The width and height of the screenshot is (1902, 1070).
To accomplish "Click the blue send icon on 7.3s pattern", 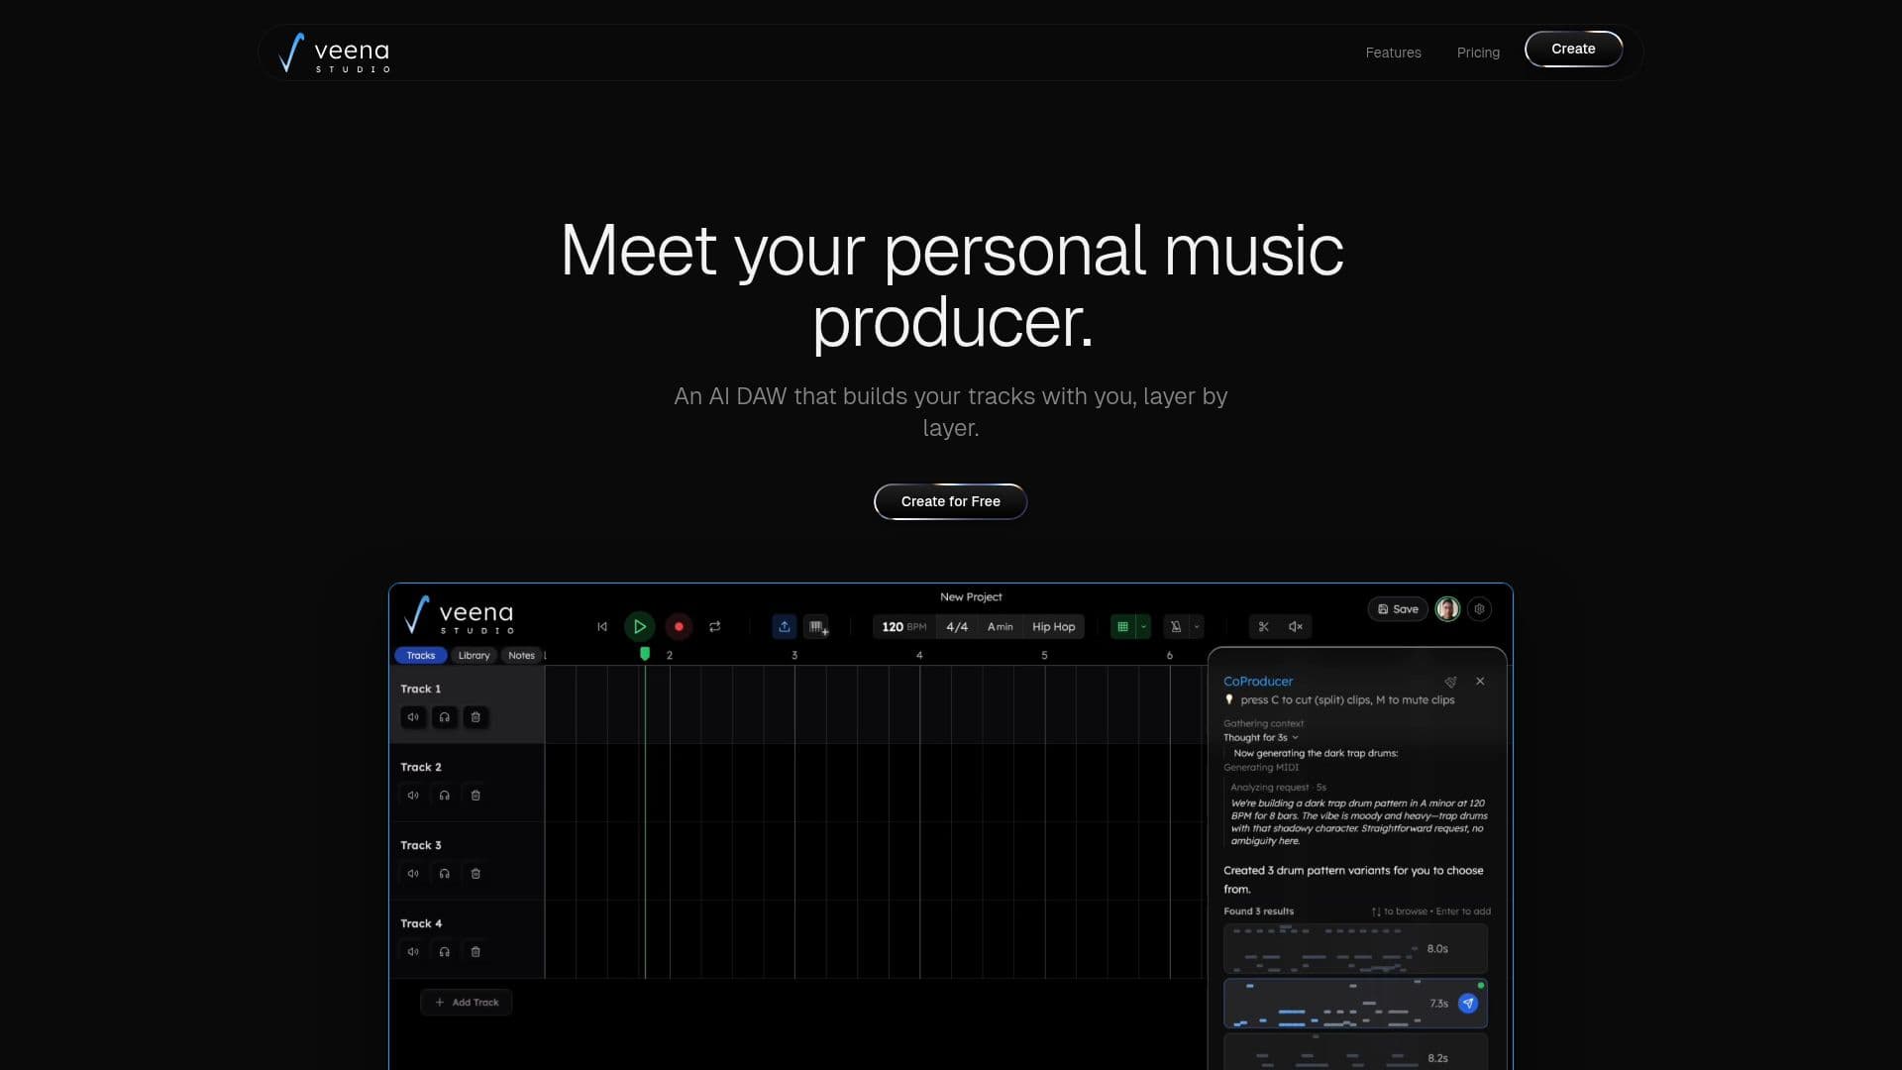I will [x=1468, y=1004].
